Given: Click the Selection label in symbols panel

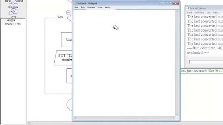Looking at the screenshot, I should click(13, 7).
